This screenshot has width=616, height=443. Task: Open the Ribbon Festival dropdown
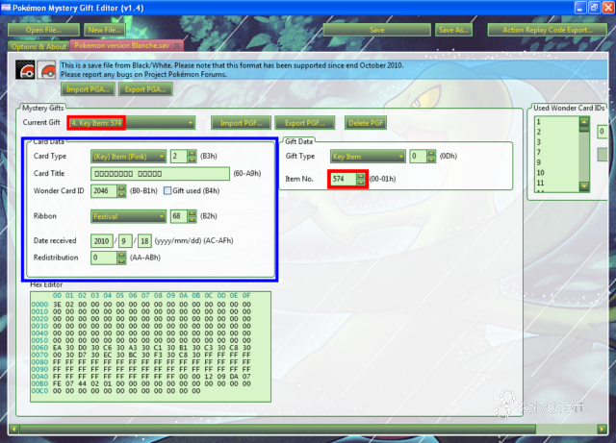[x=128, y=216]
